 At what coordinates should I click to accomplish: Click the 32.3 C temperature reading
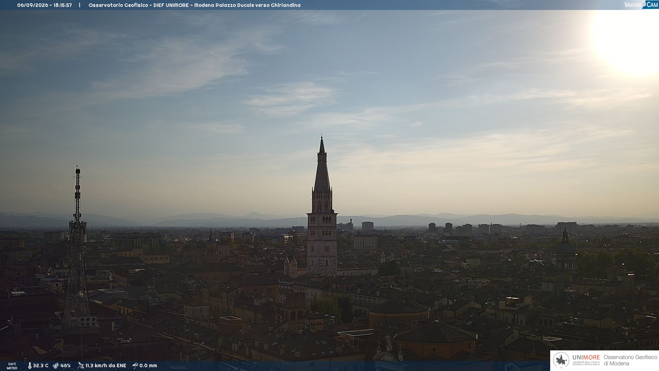[41, 366]
